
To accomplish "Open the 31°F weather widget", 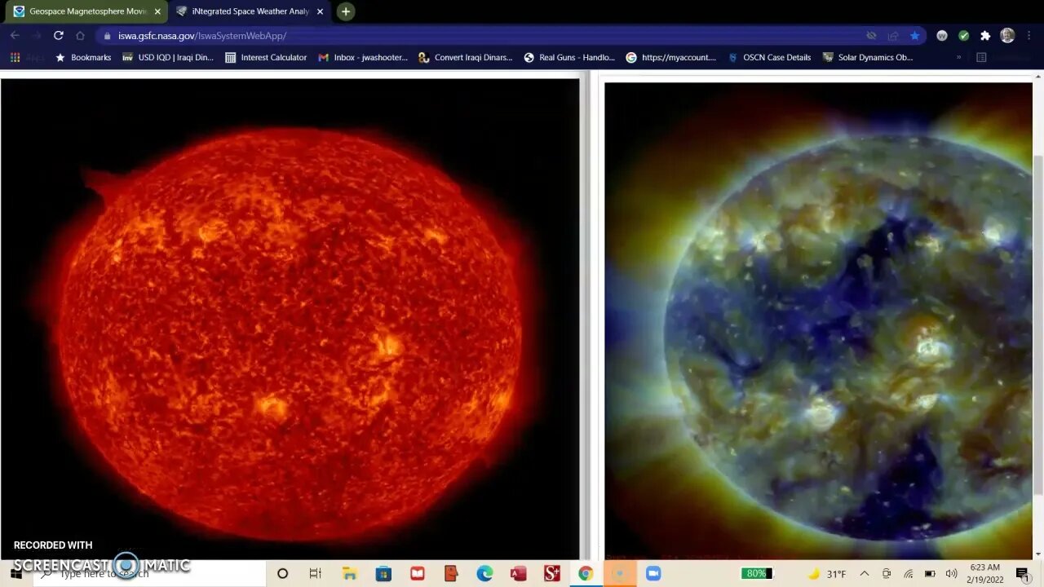I will point(827,574).
